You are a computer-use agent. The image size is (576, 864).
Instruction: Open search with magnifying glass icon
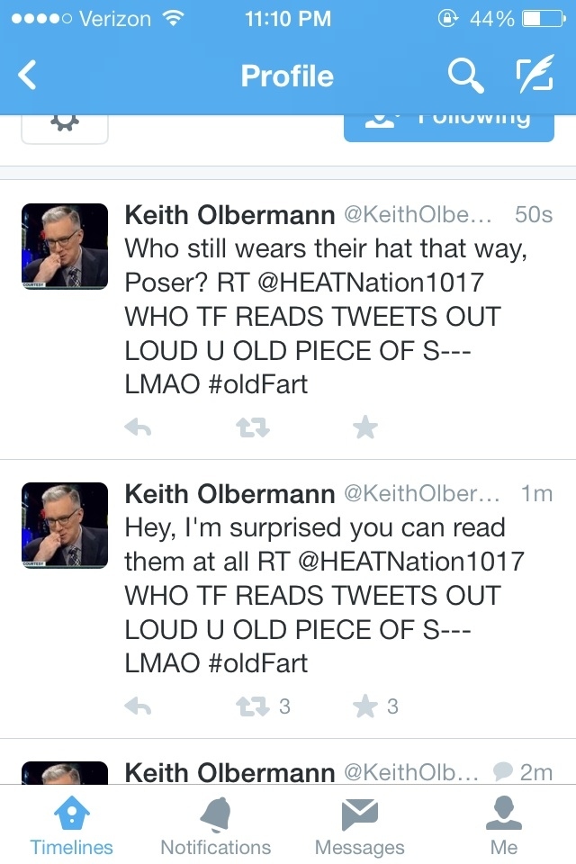coord(466,76)
